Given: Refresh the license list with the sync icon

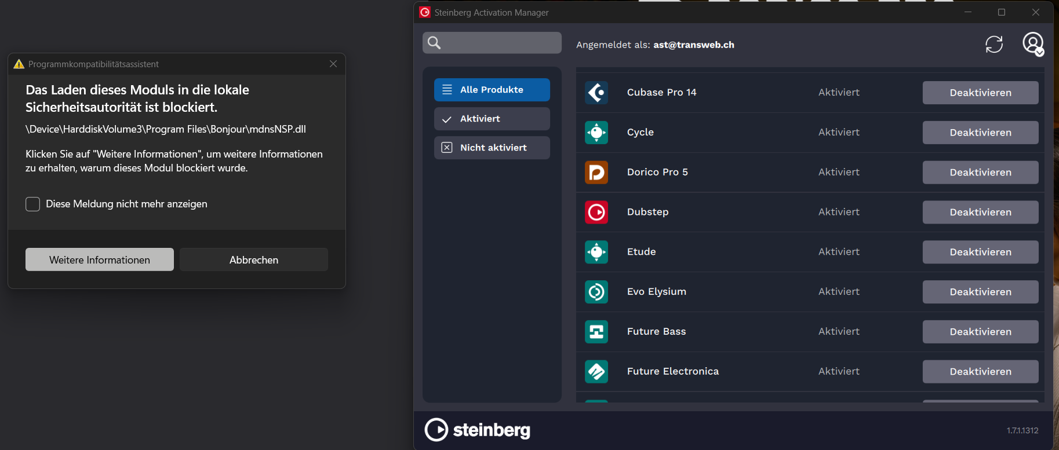Looking at the screenshot, I should coord(994,44).
